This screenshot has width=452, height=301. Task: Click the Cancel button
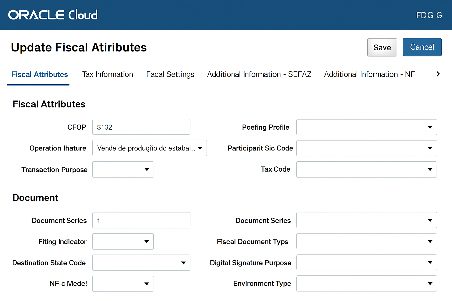point(422,47)
